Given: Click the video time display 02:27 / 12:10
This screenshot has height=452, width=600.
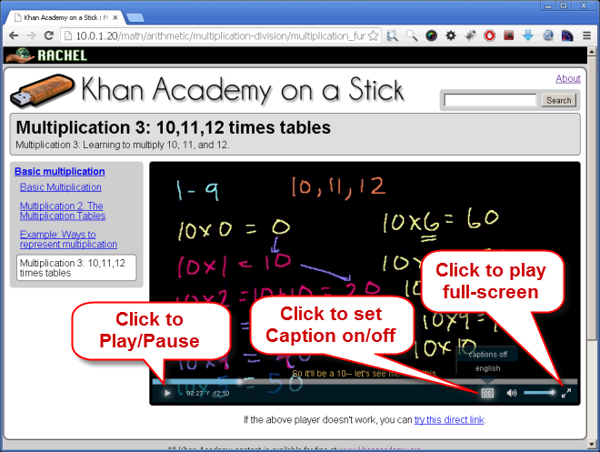Looking at the screenshot, I should [208, 393].
